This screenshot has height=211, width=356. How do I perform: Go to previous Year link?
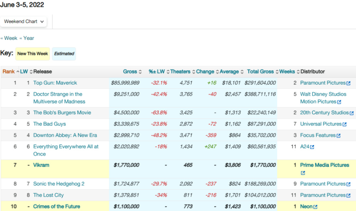coord(27,38)
